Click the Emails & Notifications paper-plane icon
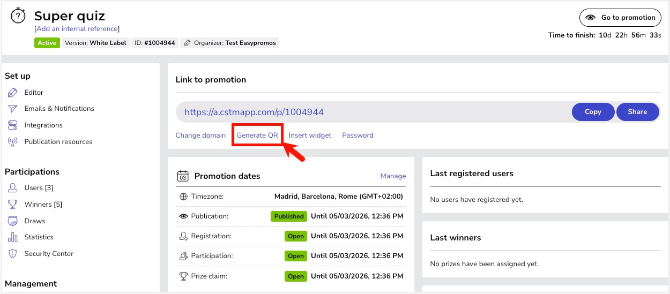The height and width of the screenshot is (294, 670). coord(13,109)
